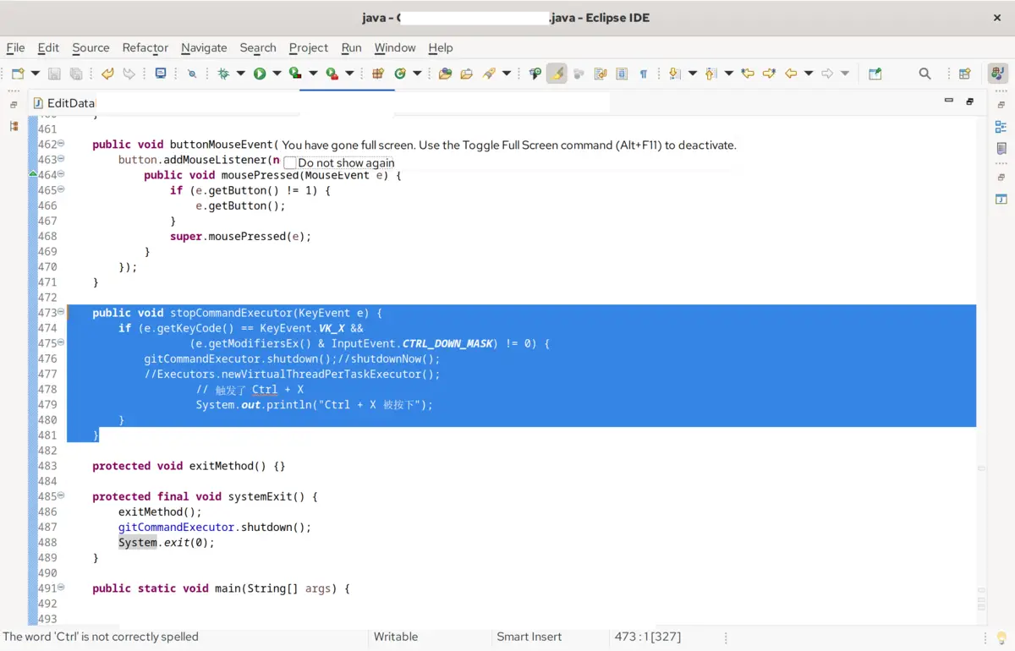The image size is (1015, 651).
Task: Open the Next Annotation dropdown arrow
Action: pos(692,74)
